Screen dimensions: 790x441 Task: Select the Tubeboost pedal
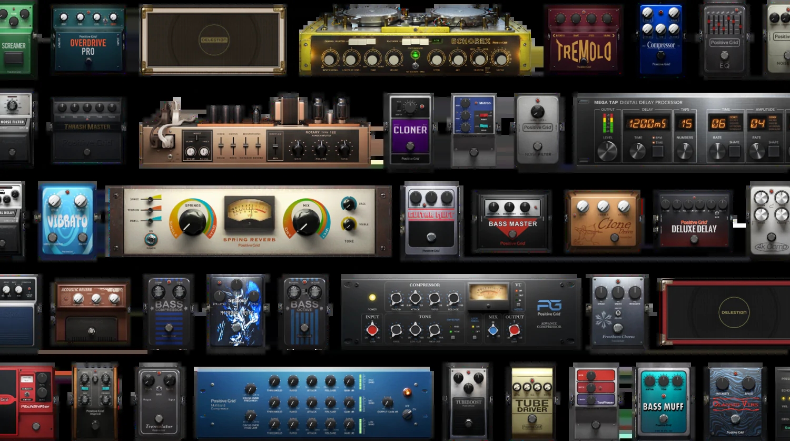coord(468,403)
